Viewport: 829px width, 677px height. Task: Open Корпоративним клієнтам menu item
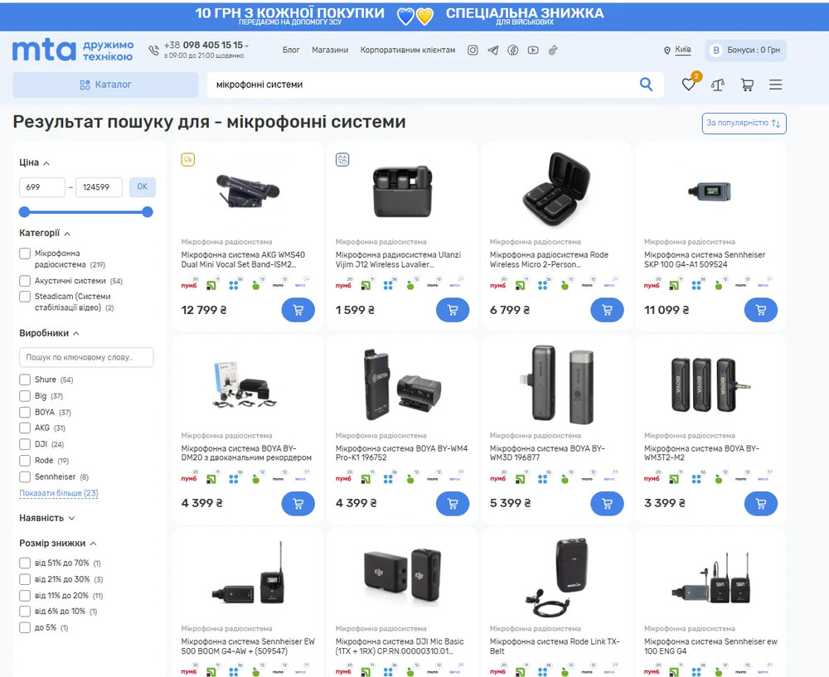tap(408, 51)
